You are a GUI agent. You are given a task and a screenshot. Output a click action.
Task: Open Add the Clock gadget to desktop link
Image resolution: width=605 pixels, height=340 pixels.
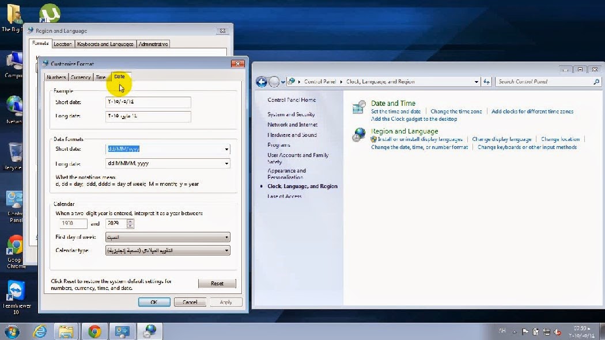click(x=414, y=119)
